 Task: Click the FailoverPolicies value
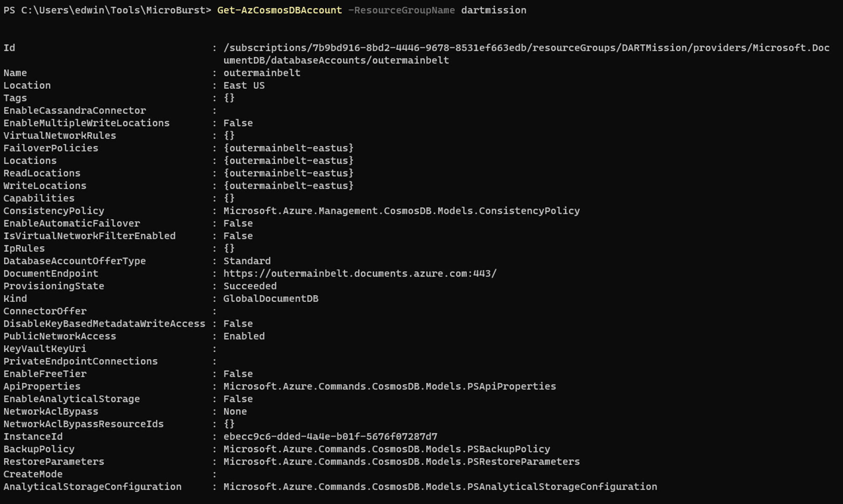(x=288, y=148)
